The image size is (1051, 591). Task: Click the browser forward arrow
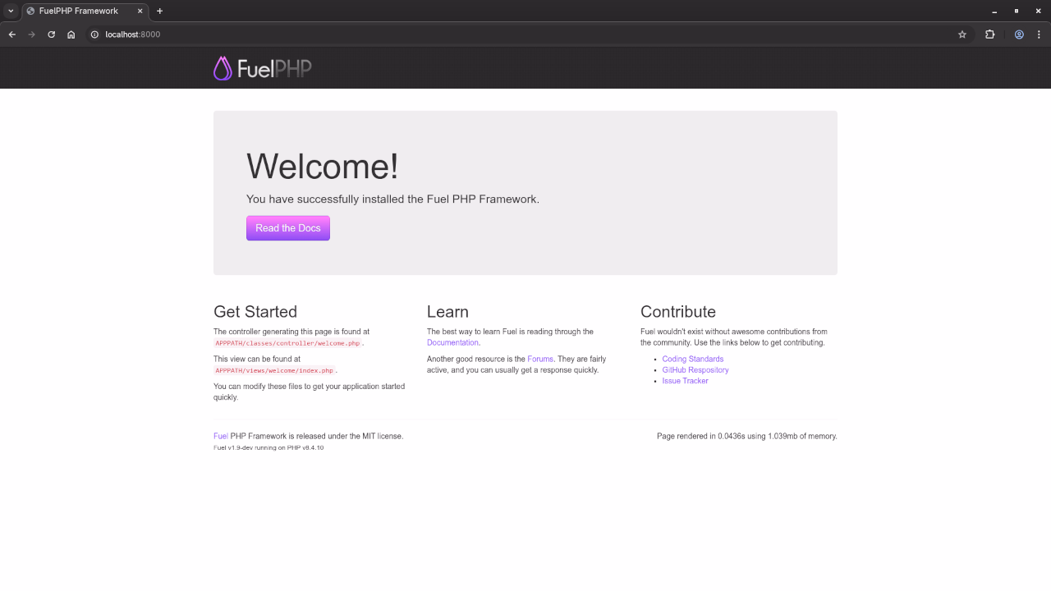click(32, 34)
